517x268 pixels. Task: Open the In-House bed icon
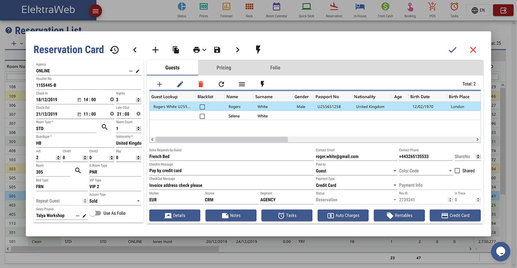pyautogui.click(x=360, y=6)
